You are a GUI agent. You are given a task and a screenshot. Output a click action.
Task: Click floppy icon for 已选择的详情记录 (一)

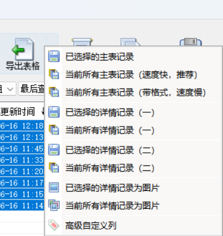pos(54,112)
